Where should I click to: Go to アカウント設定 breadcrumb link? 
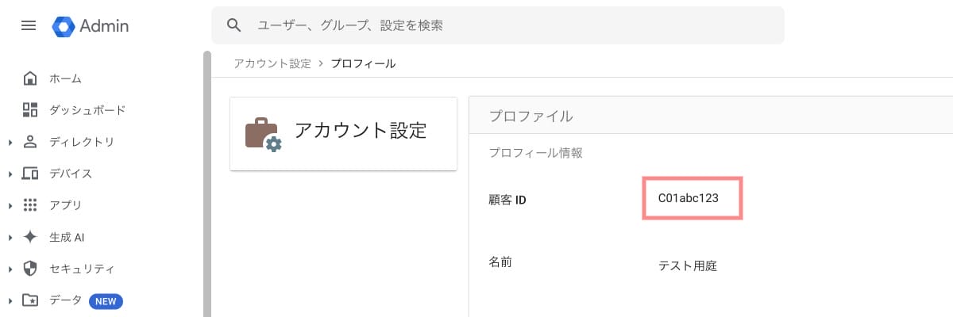pos(272,63)
